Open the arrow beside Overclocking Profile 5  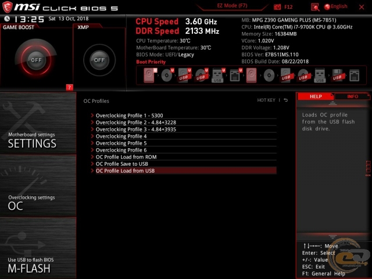(92, 143)
